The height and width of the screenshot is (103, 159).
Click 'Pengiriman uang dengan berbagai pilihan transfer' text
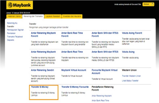click(49, 27)
